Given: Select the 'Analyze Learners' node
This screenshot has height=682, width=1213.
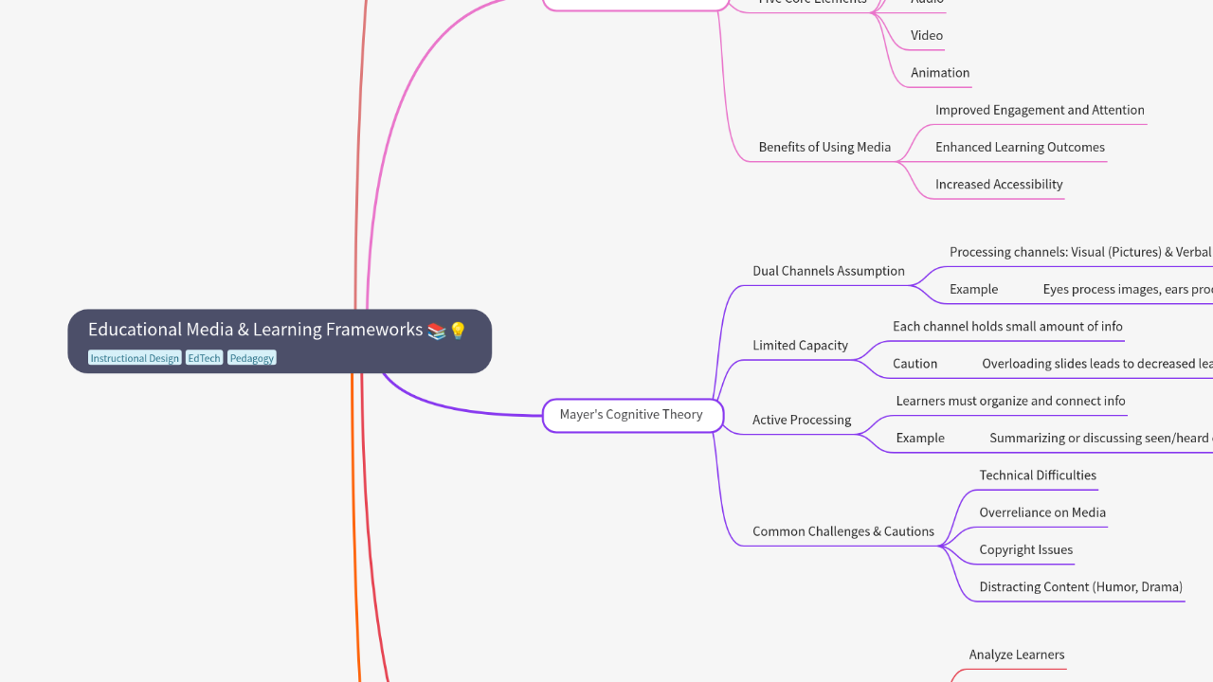Looking at the screenshot, I should pyautogui.click(x=1016, y=655).
